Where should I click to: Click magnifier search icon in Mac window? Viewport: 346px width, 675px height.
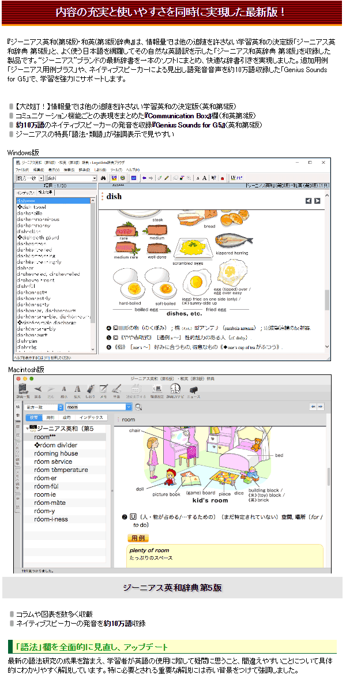click(x=139, y=407)
